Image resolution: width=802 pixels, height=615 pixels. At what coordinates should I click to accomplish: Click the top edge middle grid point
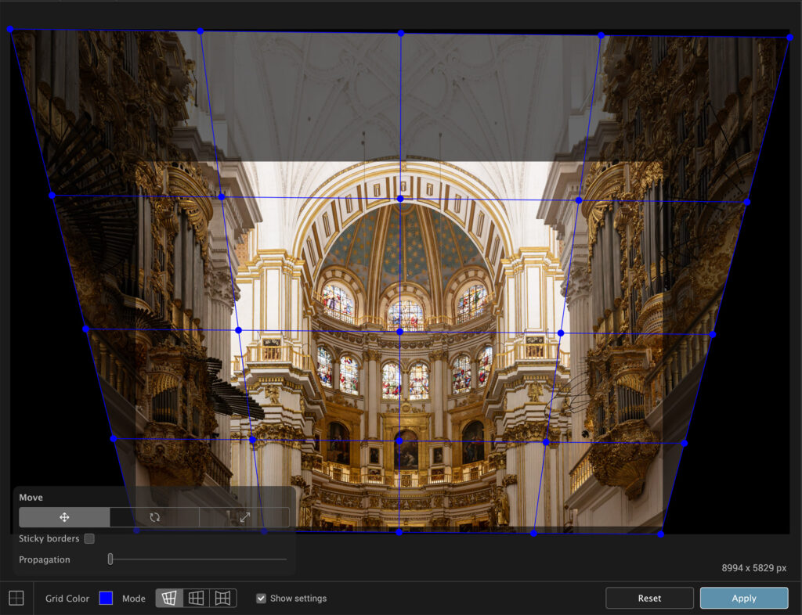click(401, 33)
